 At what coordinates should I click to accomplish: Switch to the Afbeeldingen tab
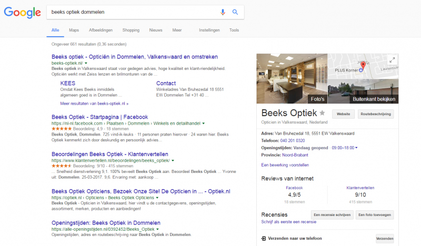(101, 30)
